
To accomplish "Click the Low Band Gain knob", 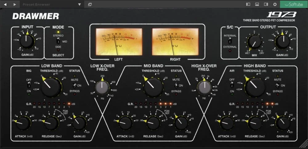I will pyautogui.click(x=79, y=123).
